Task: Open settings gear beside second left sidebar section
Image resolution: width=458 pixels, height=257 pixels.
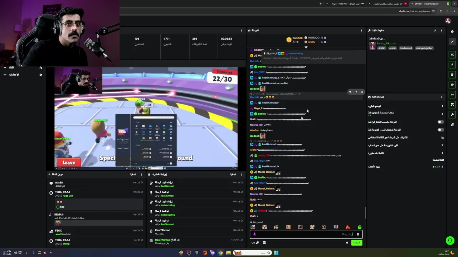Action: [40, 75]
